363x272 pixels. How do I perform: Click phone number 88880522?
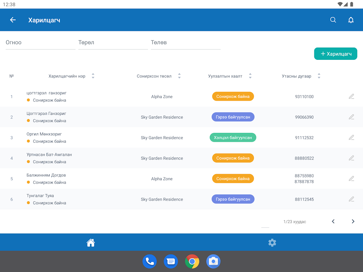coord(304,158)
